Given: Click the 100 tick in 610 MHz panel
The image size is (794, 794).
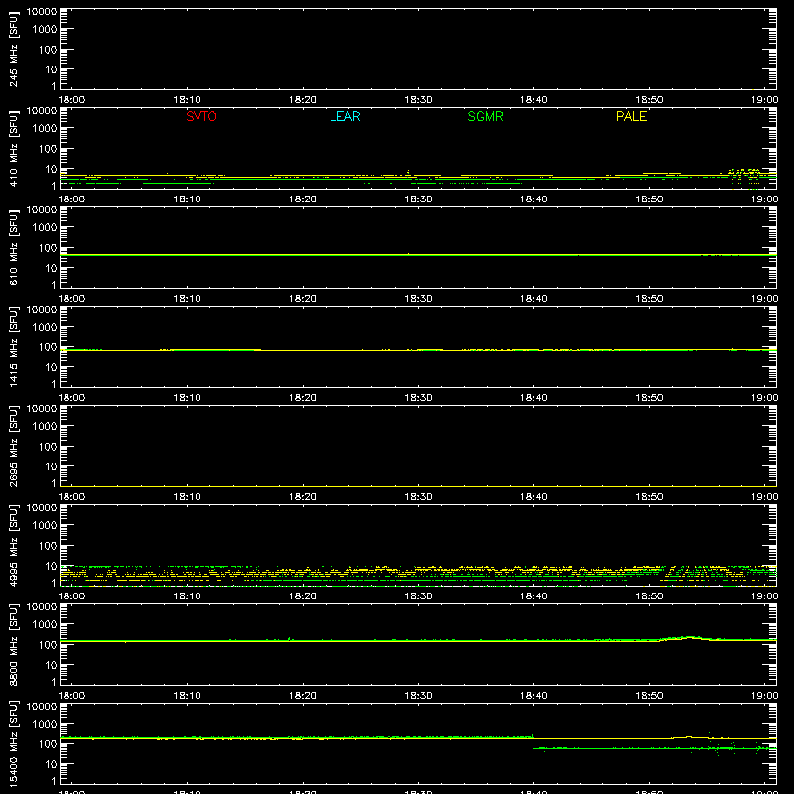Looking at the screenshot, I should 48,248.
